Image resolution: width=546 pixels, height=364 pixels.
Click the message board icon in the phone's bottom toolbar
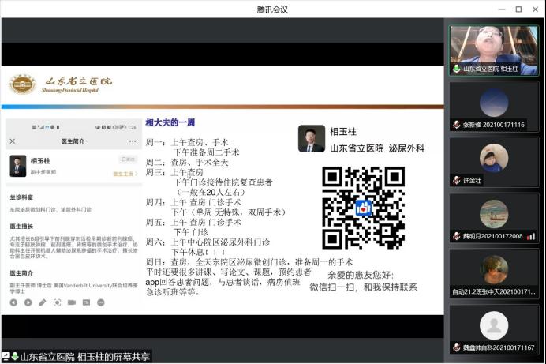86,302
